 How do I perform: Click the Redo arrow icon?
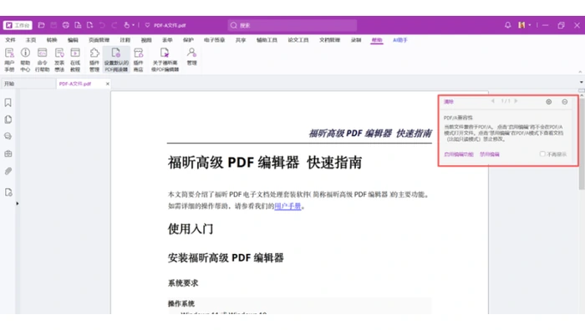pyautogui.click(x=114, y=25)
